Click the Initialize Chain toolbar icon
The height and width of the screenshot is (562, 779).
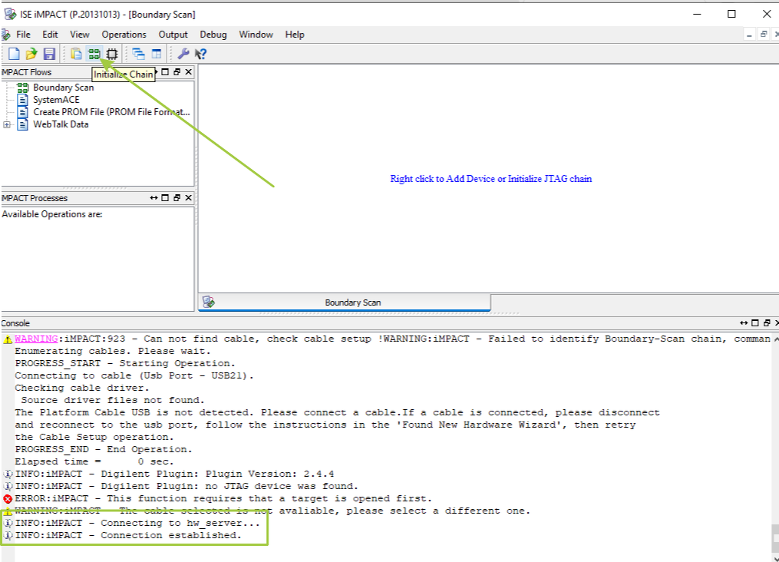point(94,54)
